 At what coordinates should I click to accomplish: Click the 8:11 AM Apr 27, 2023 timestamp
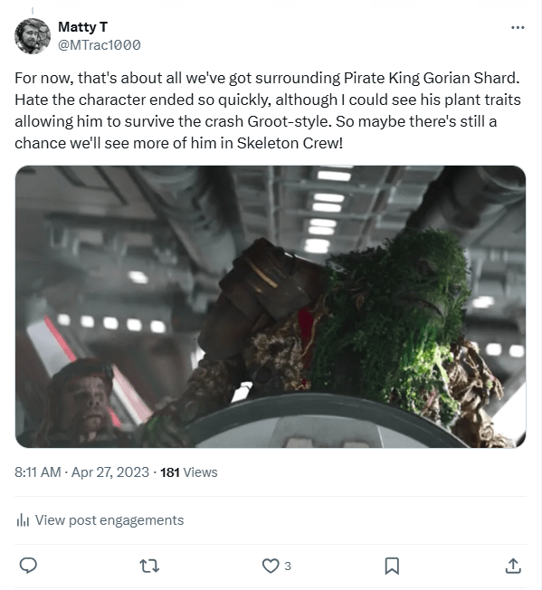(81, 472)
